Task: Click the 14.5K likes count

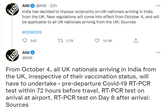Action: click(x=107, y=41)
